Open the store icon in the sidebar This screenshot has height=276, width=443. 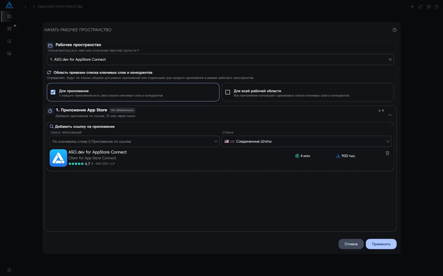9,53
